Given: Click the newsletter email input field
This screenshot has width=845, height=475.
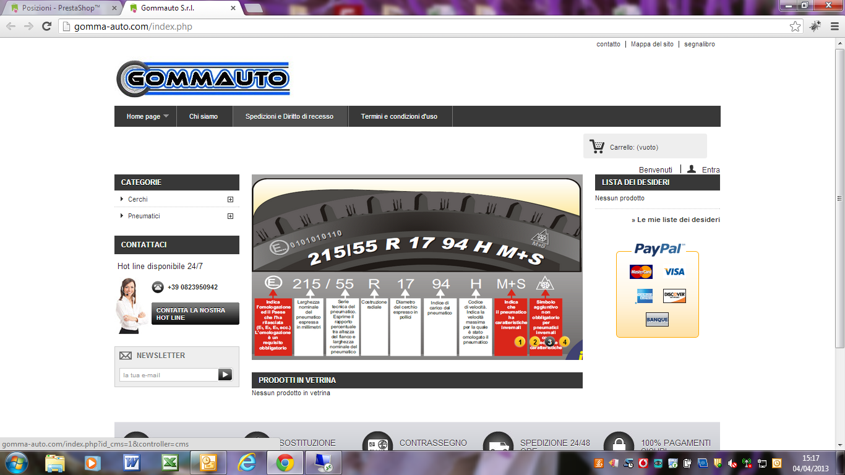Looking at the screenshot, I should tap(168, 375).
